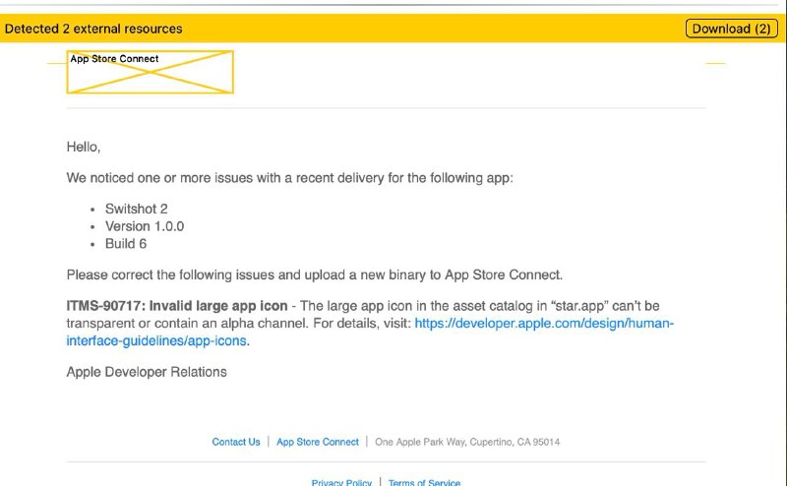This screenshot has width=787, height=486.
Task: Click 'One Apple Park Way, Cupertino, CA 95014' address
Action: (467, 442)
